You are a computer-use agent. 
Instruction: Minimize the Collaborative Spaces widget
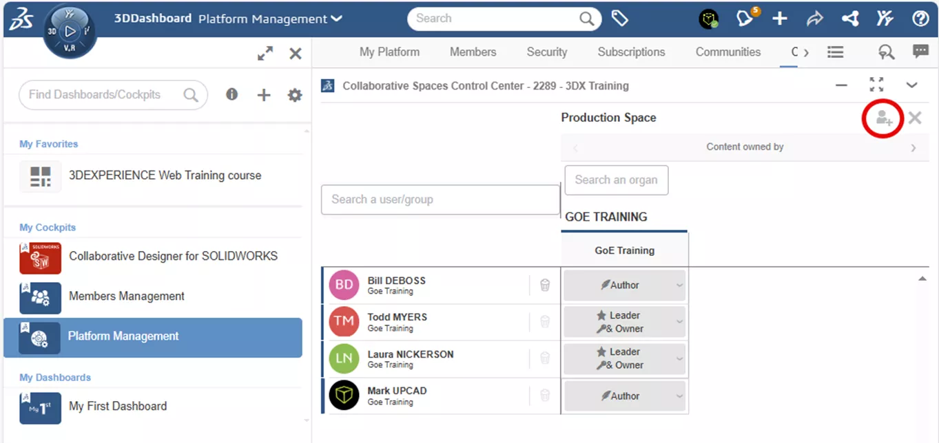point(841,85)
